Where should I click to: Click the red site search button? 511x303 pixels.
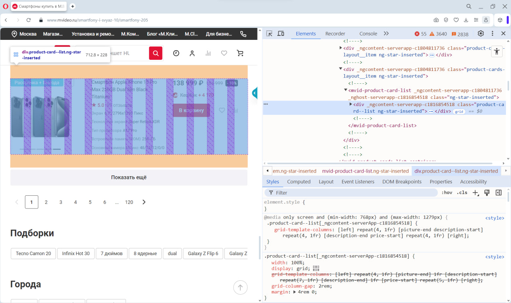156,53
